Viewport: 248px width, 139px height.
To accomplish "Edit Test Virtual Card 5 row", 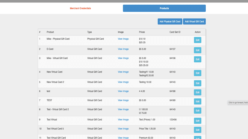I will click(198, 130).
